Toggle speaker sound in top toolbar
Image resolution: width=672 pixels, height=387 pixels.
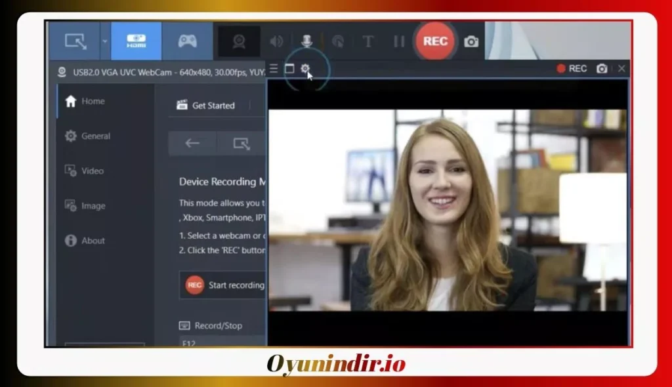tap(276, 41)
